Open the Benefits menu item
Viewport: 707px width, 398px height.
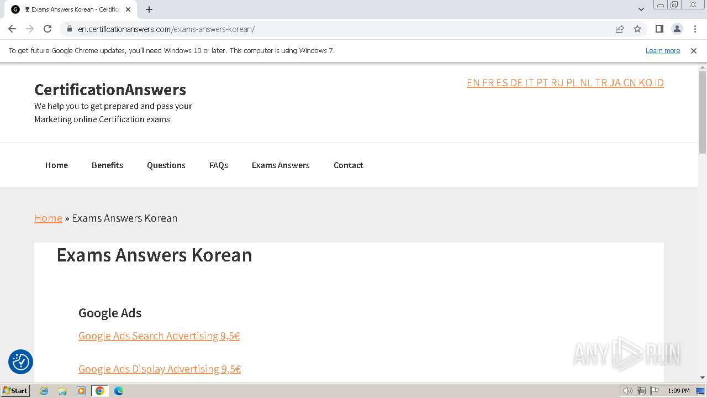click(107, 165)
